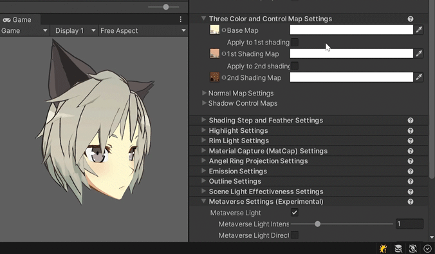
Task: Open the Free Aspect dropdown
Action: click(143, 30)
